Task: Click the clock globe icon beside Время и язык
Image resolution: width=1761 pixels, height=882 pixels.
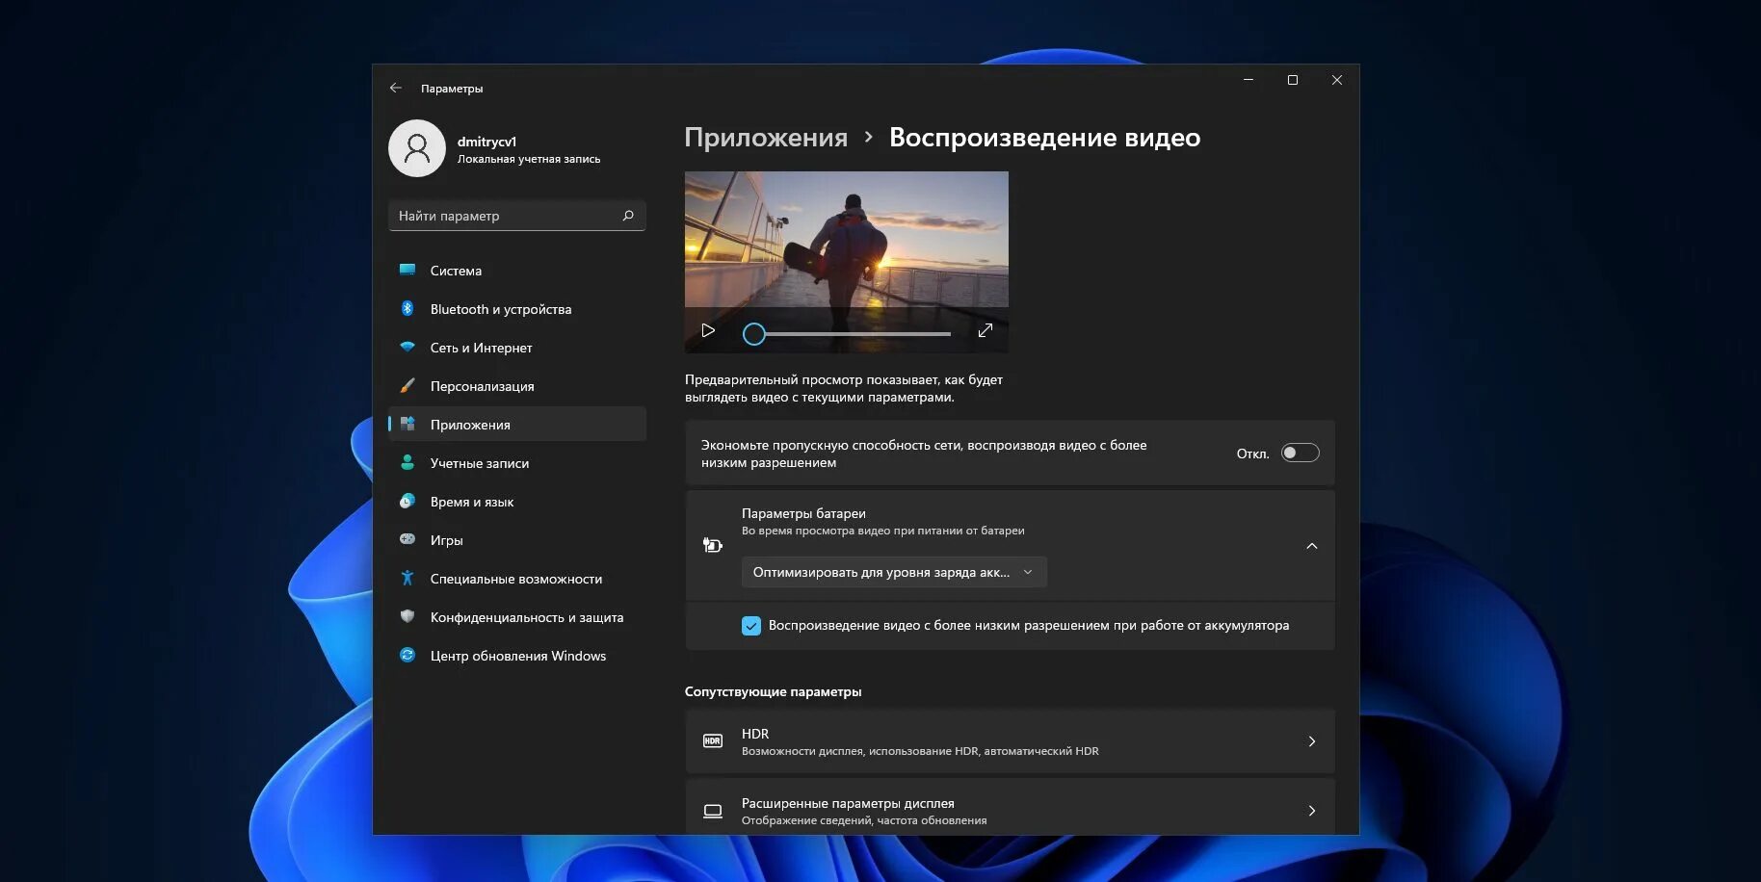Action: (x=407, y=501)
